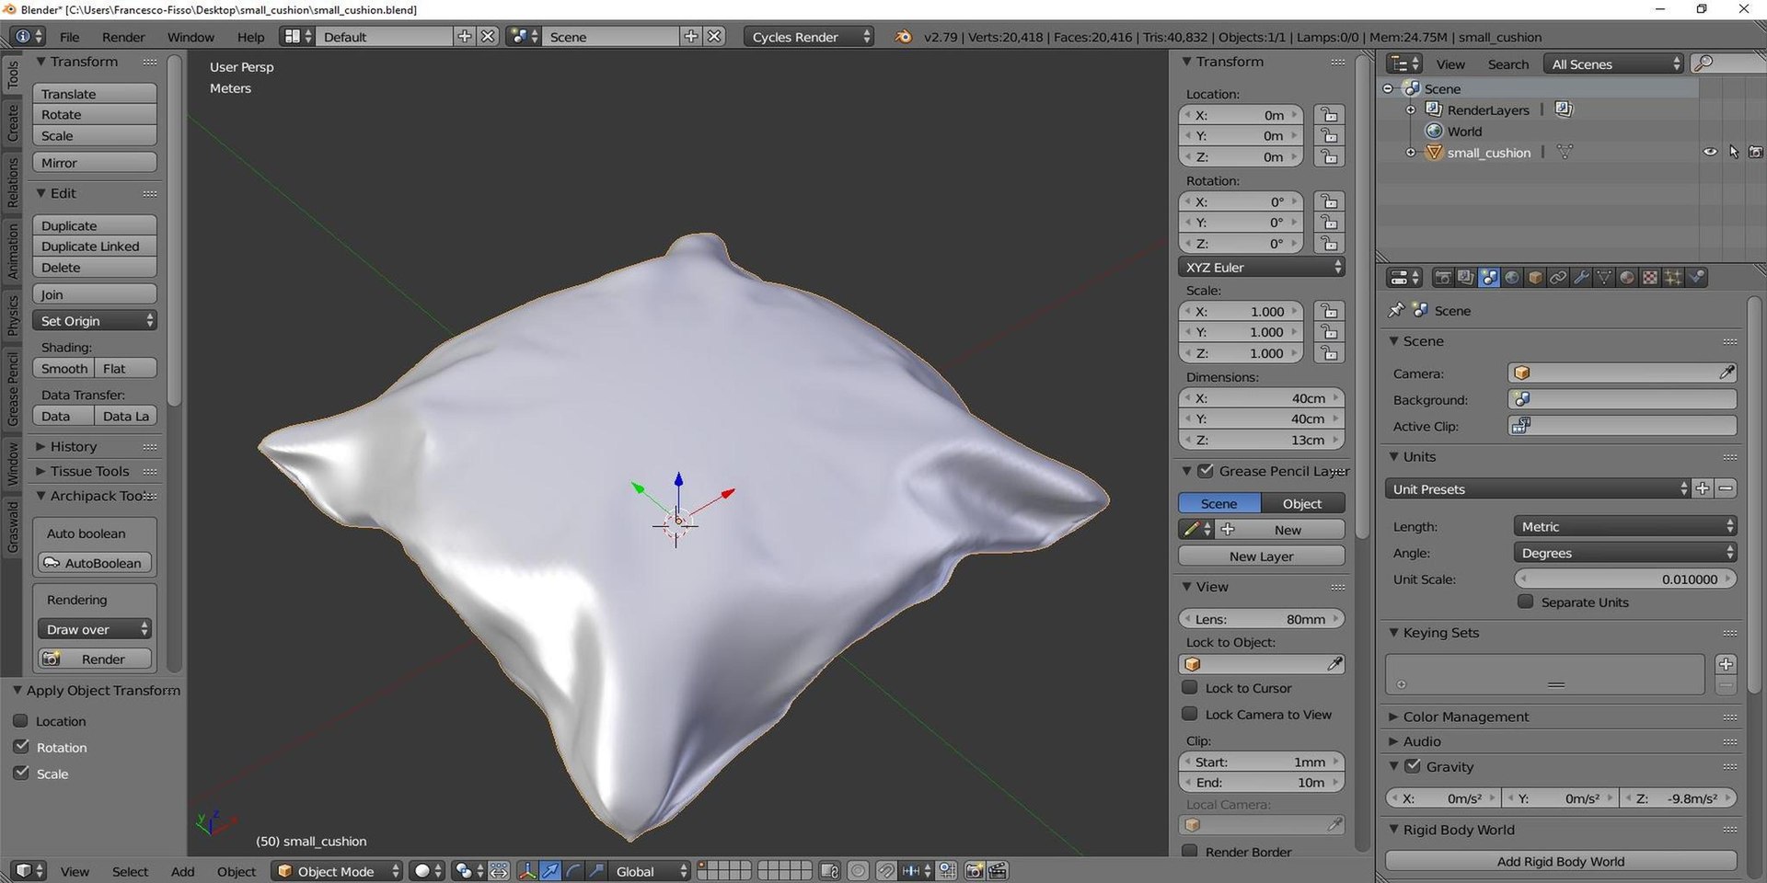Click the eyedropper in the Camera field
Viewport: 1767px width, 883px height.
point(1727,373)
